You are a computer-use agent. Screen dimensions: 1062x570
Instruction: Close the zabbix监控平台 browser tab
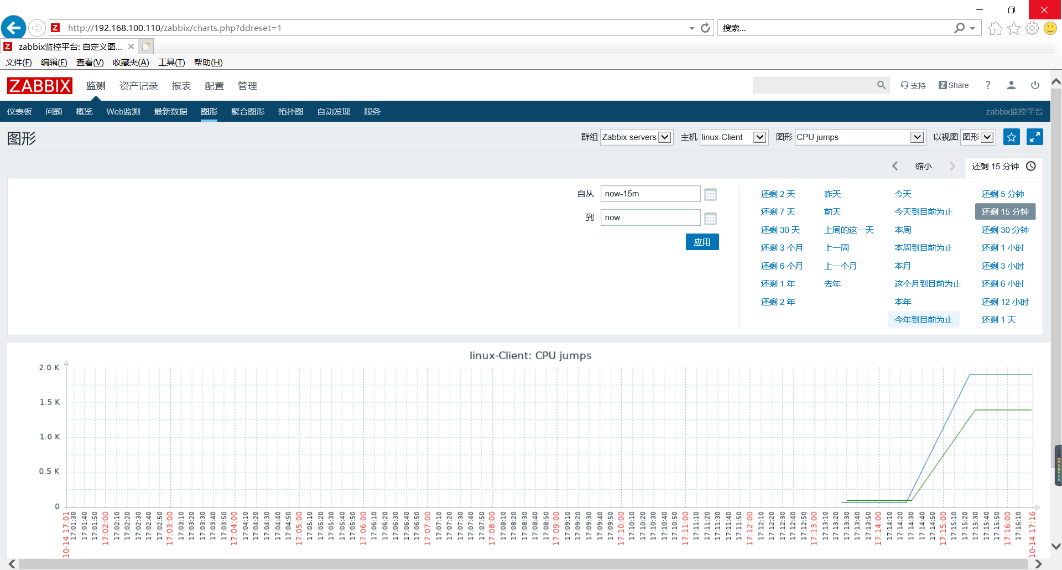coord(131,46)
